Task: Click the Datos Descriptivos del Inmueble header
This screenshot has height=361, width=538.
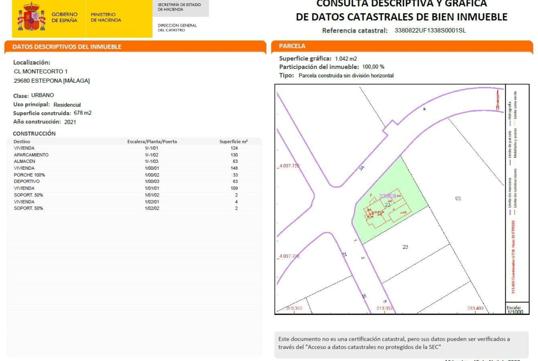Action: pos(67,46)
